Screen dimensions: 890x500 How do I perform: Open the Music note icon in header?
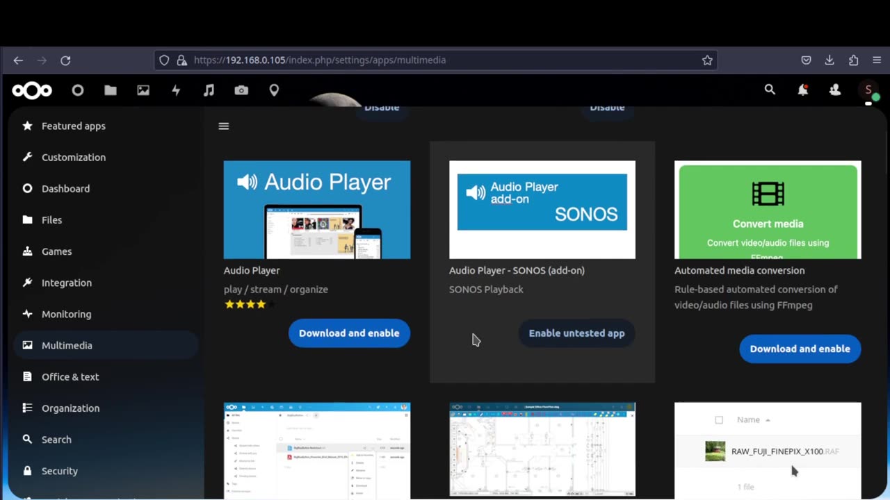click(209, 90)
